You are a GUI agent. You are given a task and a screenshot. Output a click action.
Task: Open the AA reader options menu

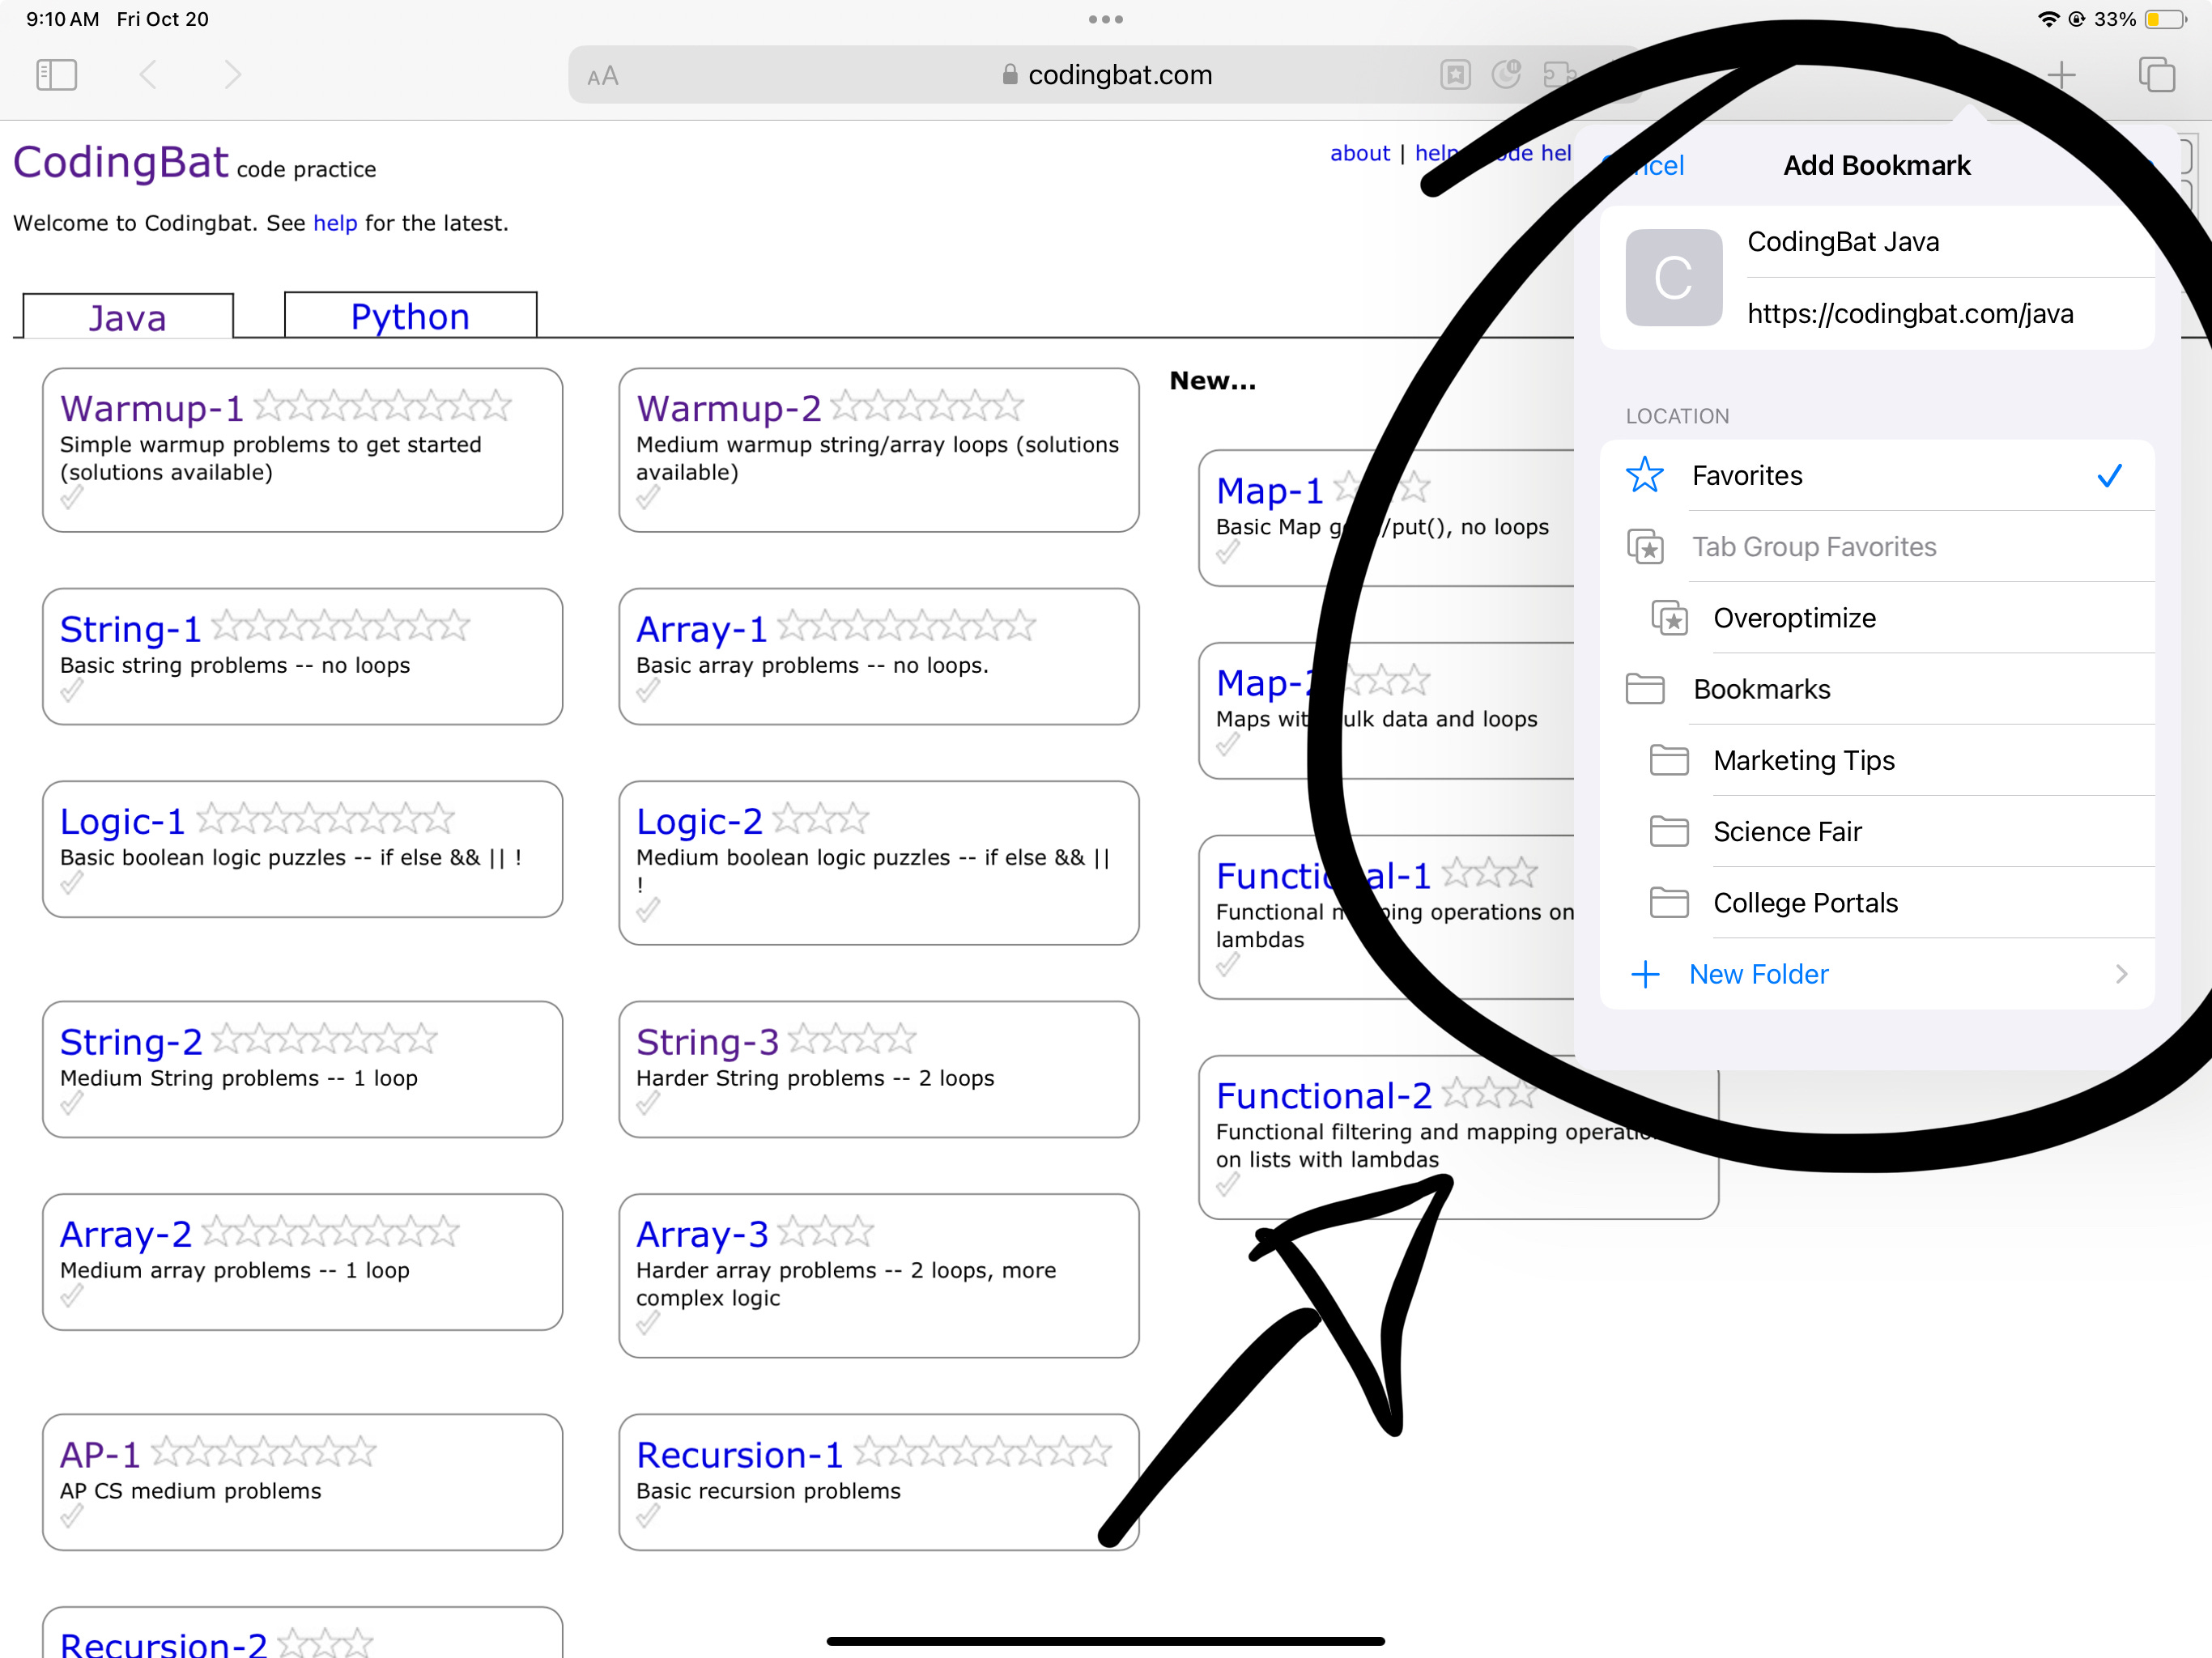pos(603,76)
